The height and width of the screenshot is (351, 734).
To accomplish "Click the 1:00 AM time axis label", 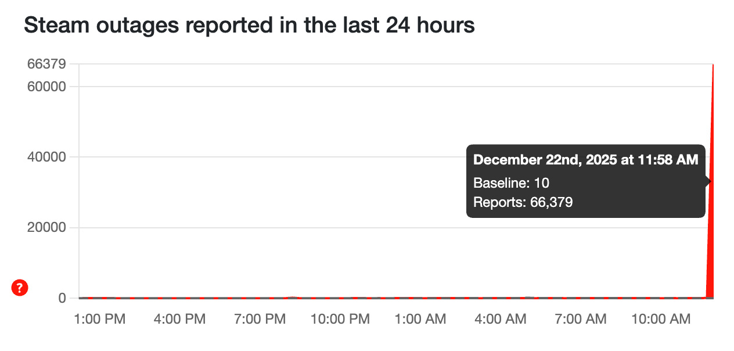I will [x=422, y=319].
